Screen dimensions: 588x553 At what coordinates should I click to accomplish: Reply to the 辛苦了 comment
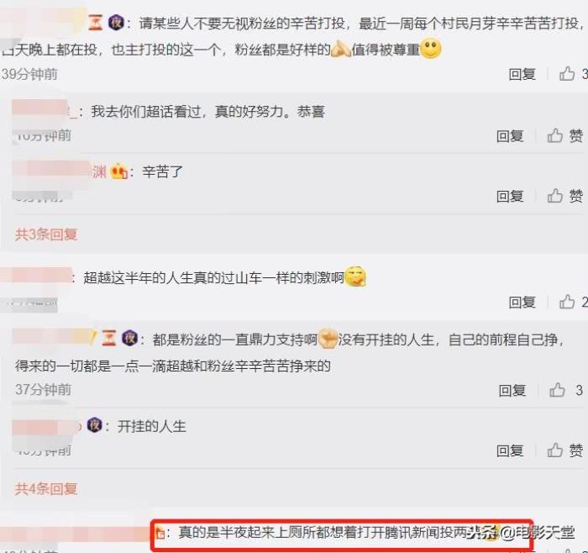[x=510, y=196]
